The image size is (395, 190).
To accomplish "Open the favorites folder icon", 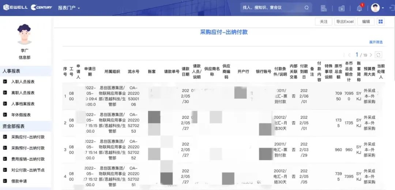I will [341, 8].
